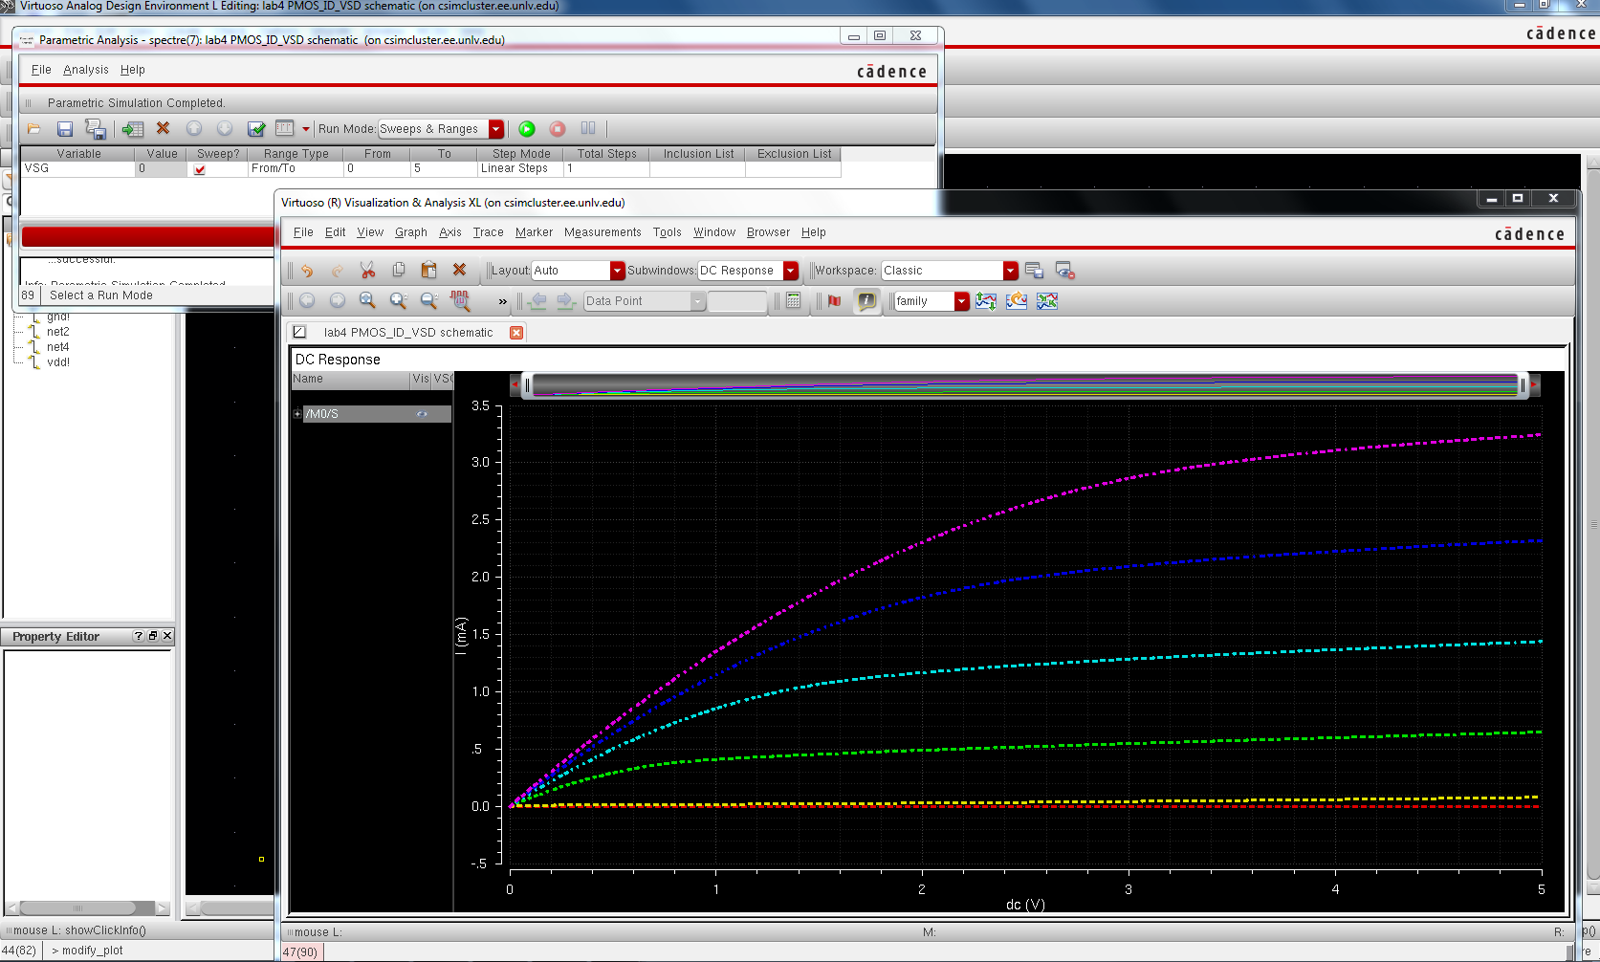Open the calculator icon

pos(793,300)
